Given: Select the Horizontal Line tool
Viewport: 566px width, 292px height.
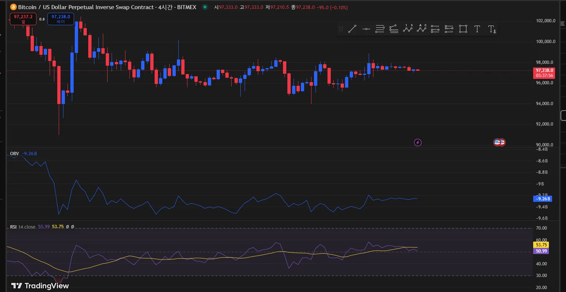Looking at the screenshot, I should point(366,29).
